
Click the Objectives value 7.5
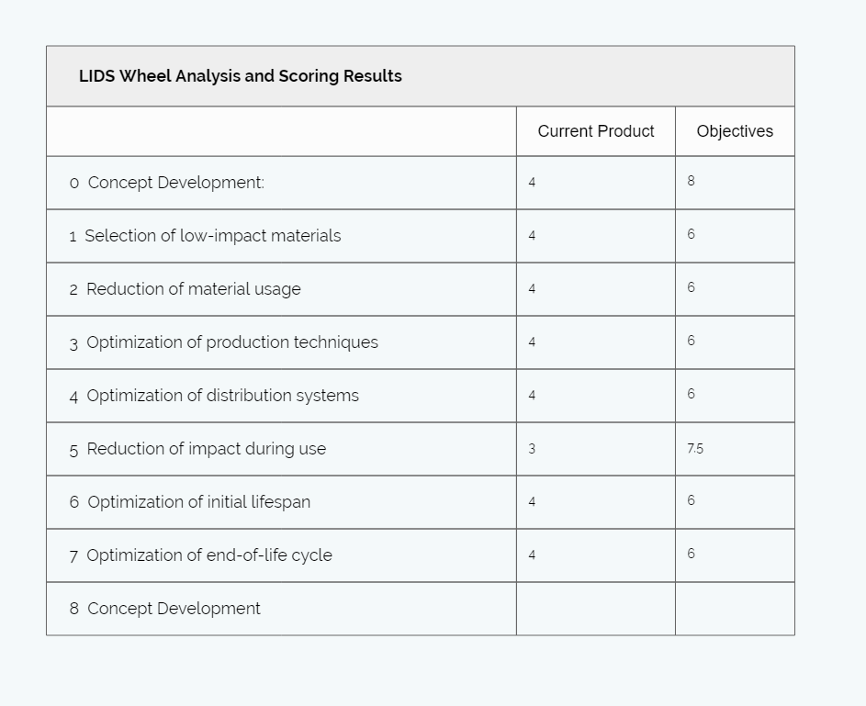tap(695, 448)
